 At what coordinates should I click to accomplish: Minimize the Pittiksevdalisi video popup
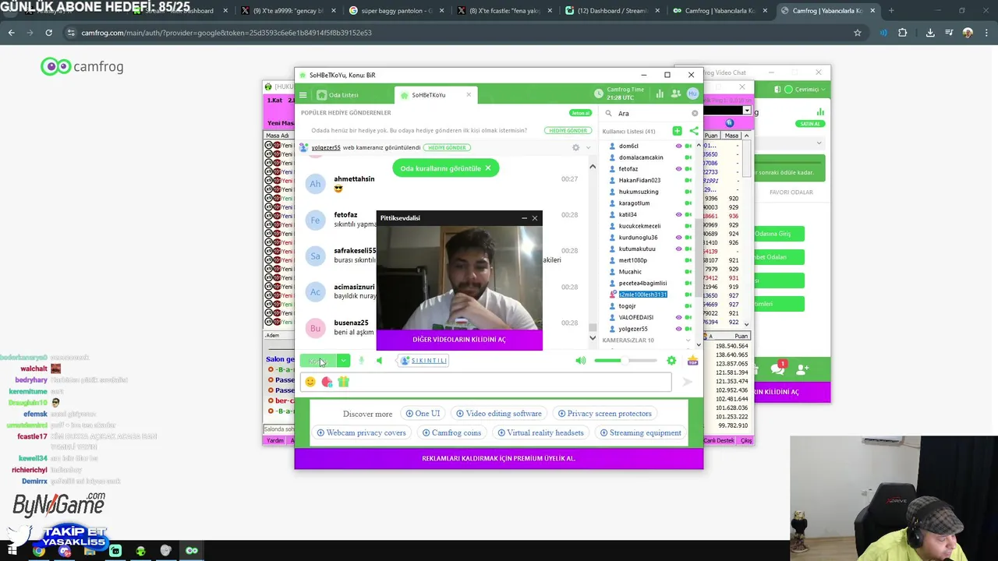click(x=524, y=218)
